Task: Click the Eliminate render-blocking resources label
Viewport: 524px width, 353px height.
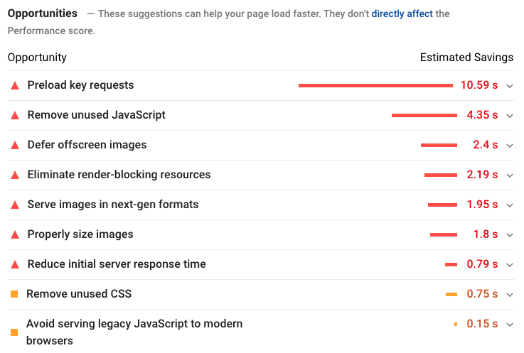Action: coord(119,175)
